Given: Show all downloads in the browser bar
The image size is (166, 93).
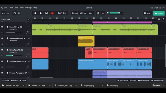Looking at the screenshot, I should [157, 85].
